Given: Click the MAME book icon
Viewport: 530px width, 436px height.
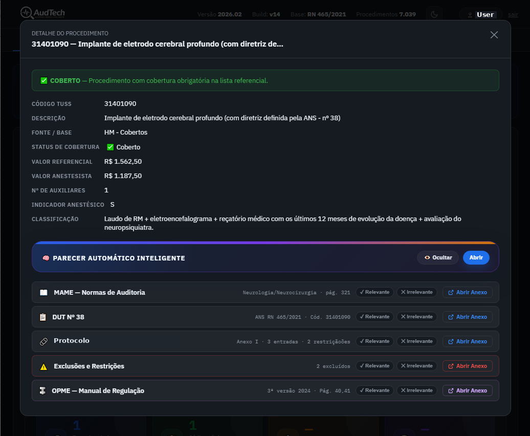Looking at the screenshot, I should 43,292.
